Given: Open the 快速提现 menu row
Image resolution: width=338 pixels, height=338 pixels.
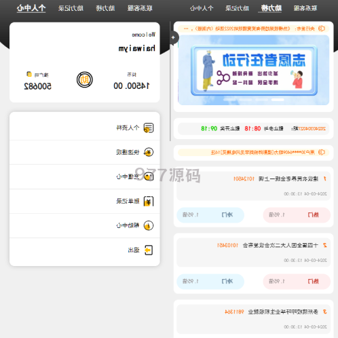Looking at the screenshot, I should (x=85, y=152).
